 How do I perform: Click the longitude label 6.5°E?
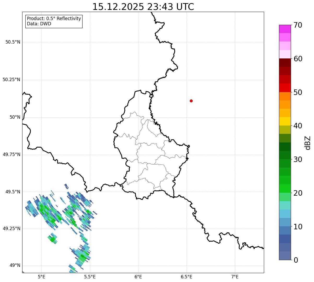pos(187,277)
